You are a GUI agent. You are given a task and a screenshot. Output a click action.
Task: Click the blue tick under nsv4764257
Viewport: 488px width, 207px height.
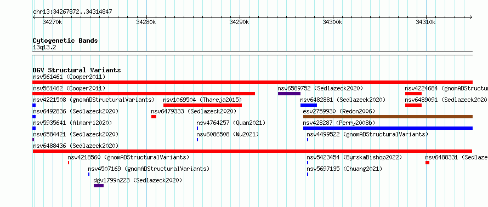(x=197, y=128)
